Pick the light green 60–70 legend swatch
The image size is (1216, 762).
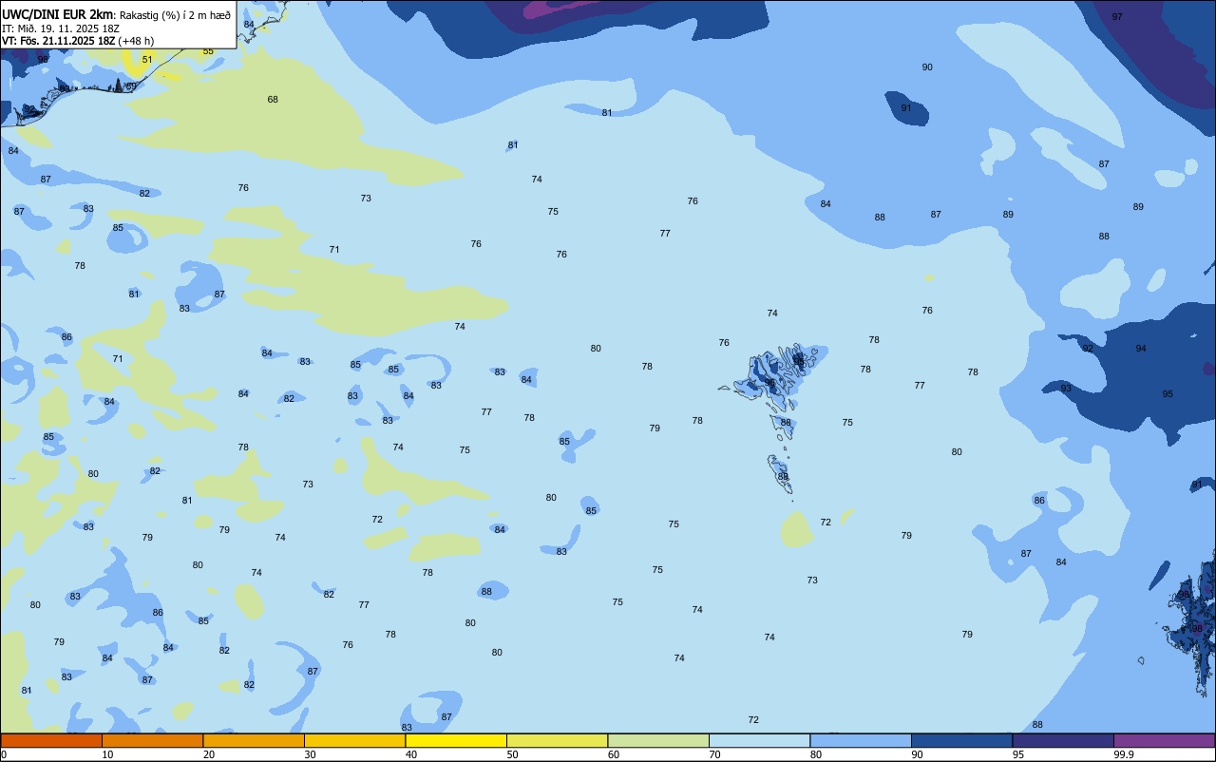(x=658, y=740)
